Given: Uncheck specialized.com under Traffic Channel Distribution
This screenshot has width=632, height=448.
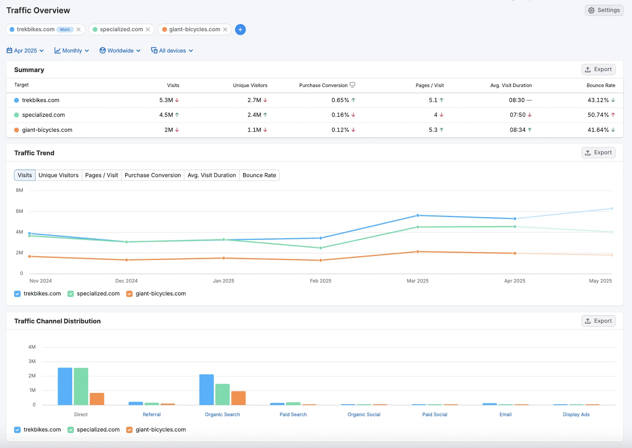Looking at the screenshot, I should coord(70,429).
